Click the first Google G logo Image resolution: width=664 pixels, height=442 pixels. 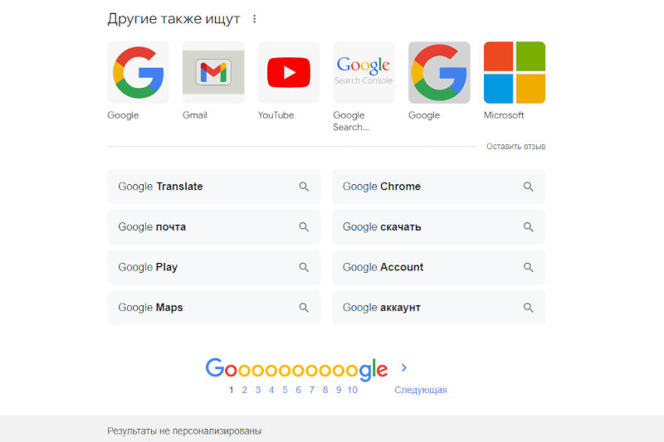[x=138, y=73]
